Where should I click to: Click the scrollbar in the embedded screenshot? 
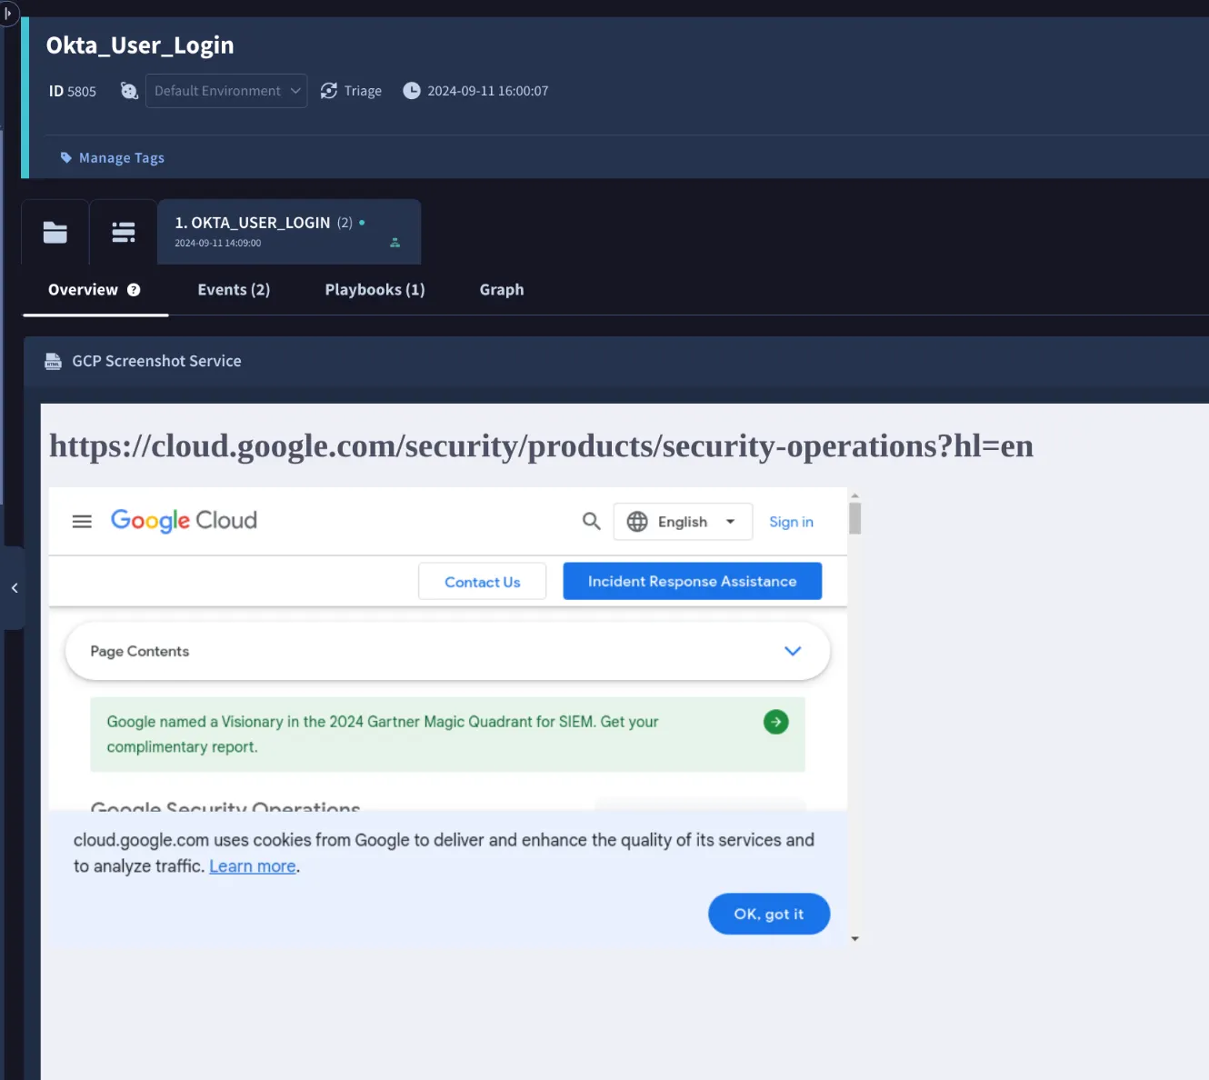click(854, 518)
